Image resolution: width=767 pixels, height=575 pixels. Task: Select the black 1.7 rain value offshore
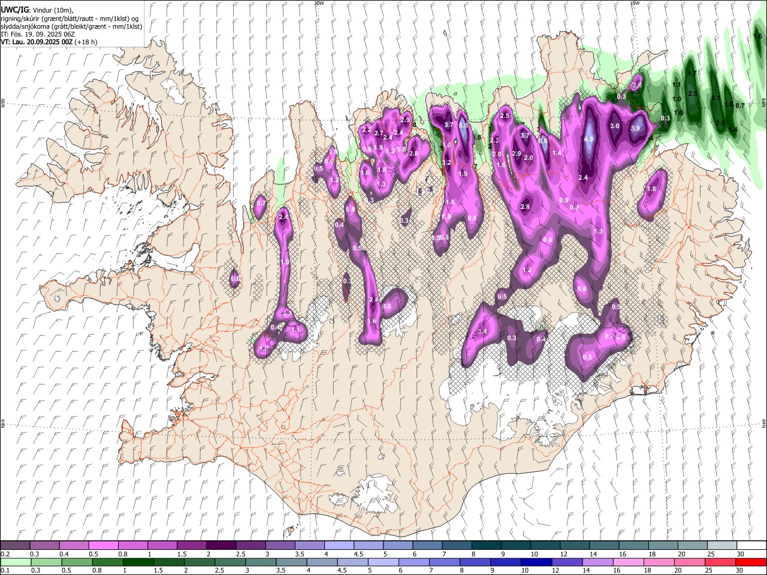pyautogui.click(x=691, y=74)
